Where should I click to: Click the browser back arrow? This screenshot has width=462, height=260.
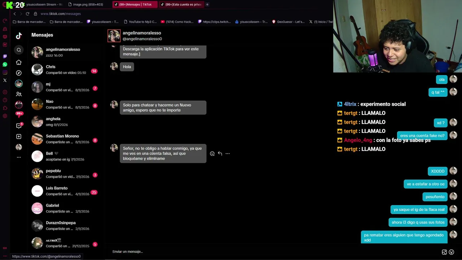coord(14,14)
